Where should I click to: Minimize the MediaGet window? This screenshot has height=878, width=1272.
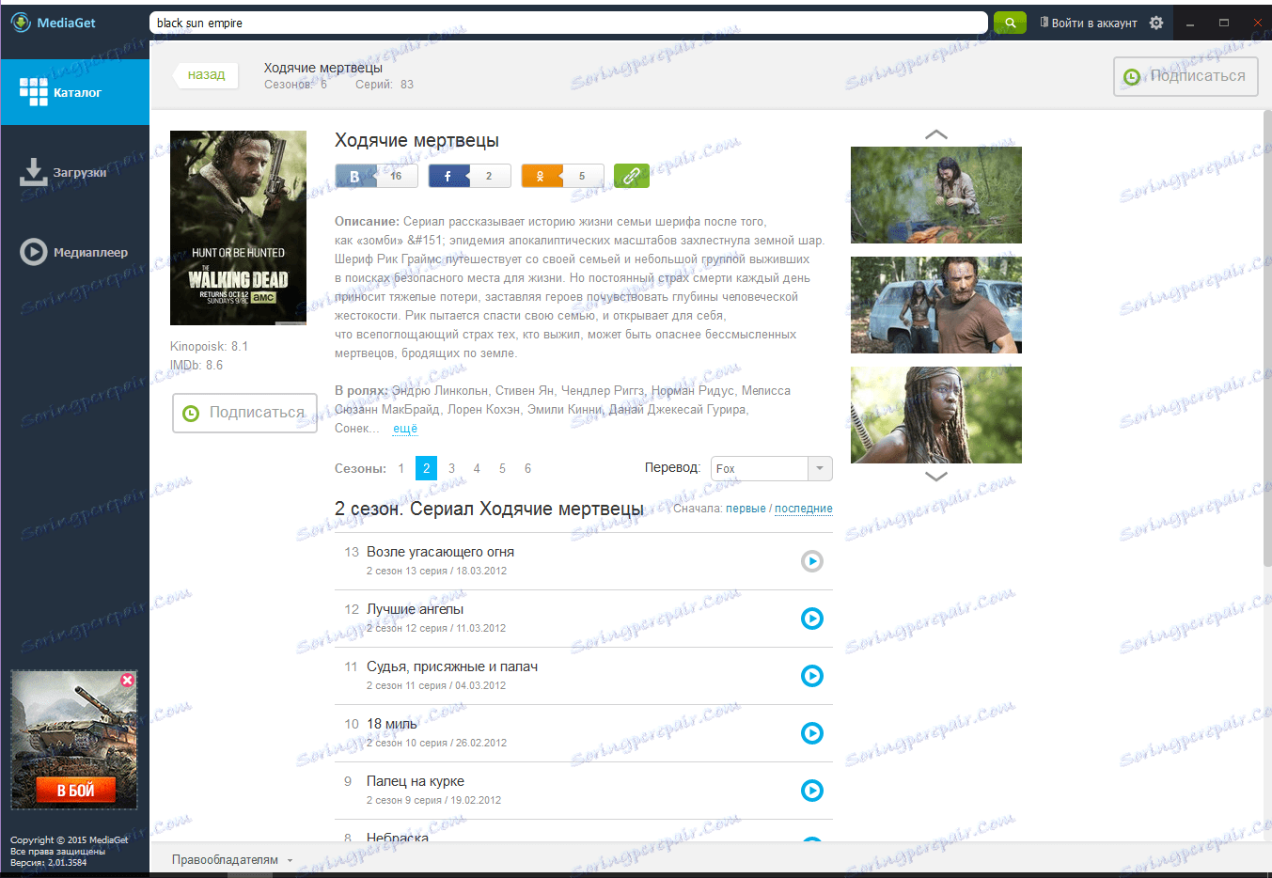coord(1190,23)
